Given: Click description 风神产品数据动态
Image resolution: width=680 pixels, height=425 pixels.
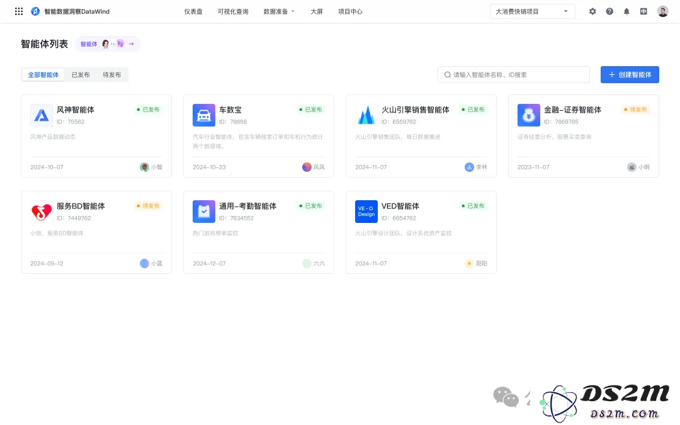Looking at the screenshot, I should 53,137.
